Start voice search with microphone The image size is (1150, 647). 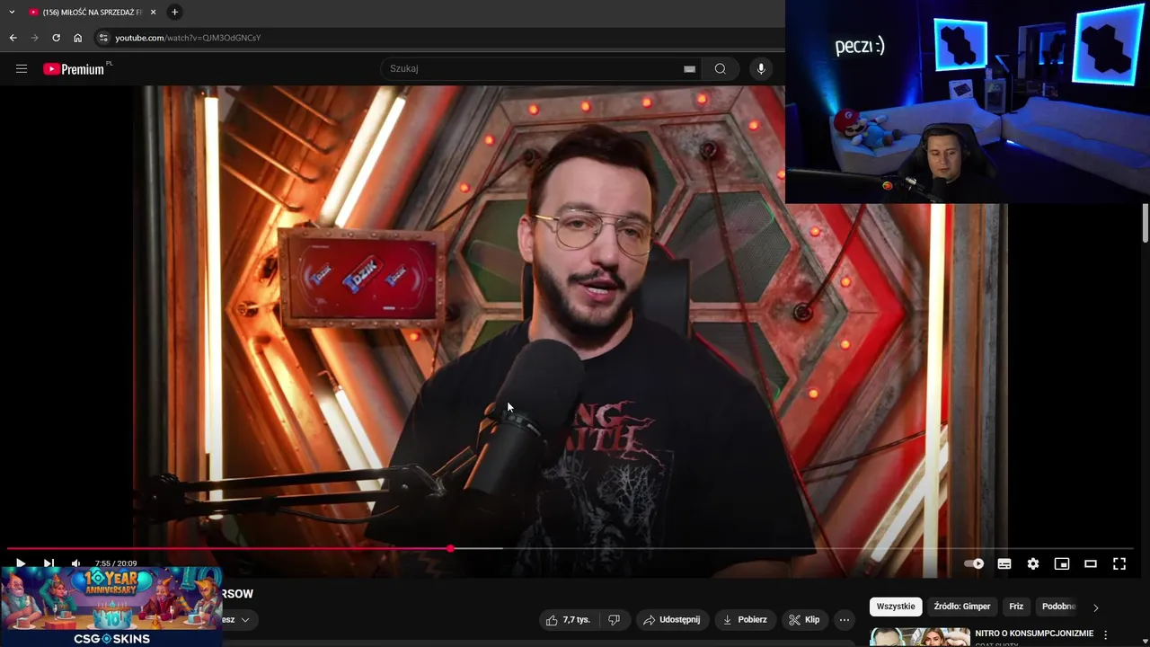(761, 68)
